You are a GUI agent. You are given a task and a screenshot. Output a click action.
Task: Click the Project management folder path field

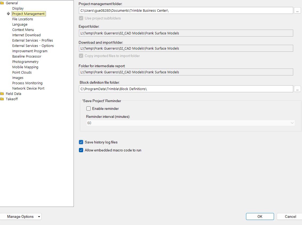pos(186,10)
